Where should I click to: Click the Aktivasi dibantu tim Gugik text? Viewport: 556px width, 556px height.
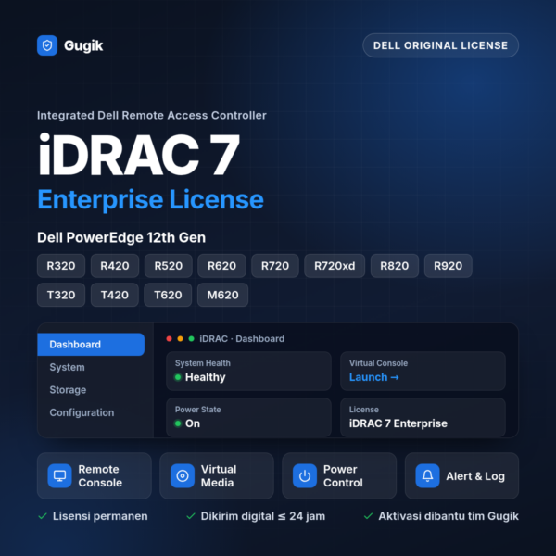click(449, 516)
